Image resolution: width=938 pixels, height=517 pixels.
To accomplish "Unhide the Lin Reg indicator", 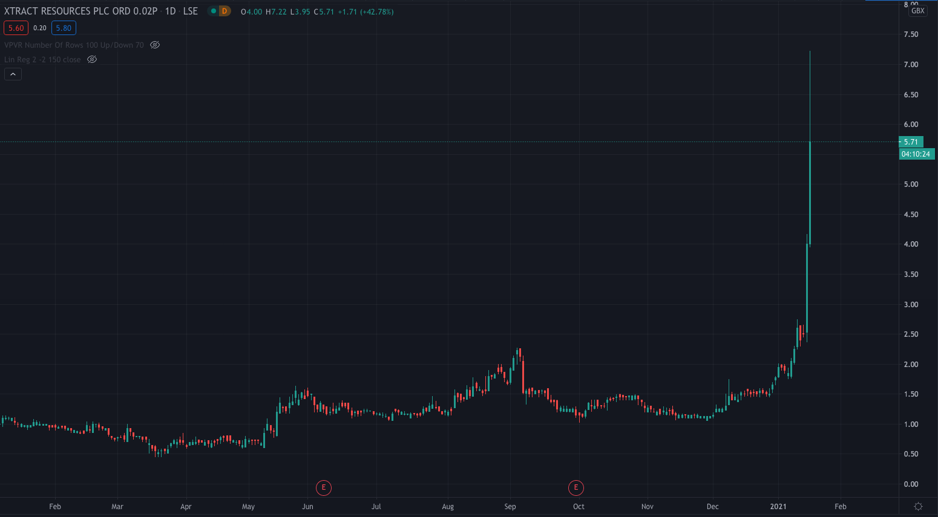I will [x=92, y=59].
